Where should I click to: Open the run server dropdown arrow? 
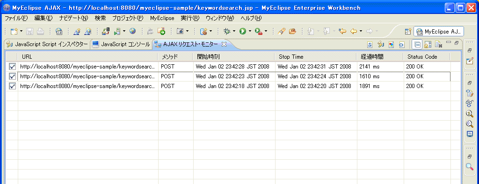[124, 31]
